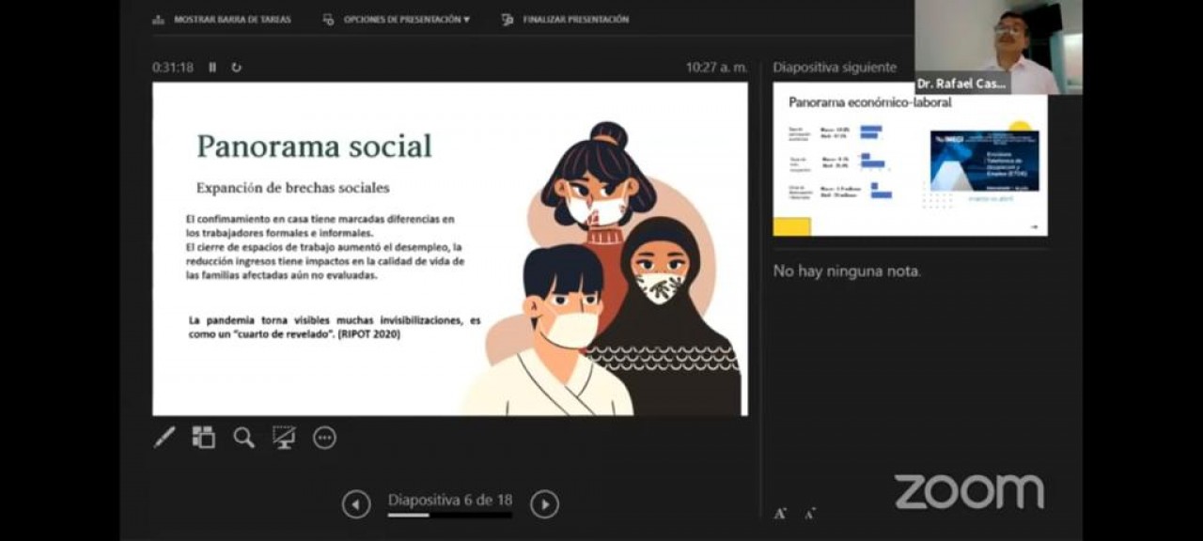
Task: Select Dr. Rafael's video thumbnail
Action: [x=998, y=47]
